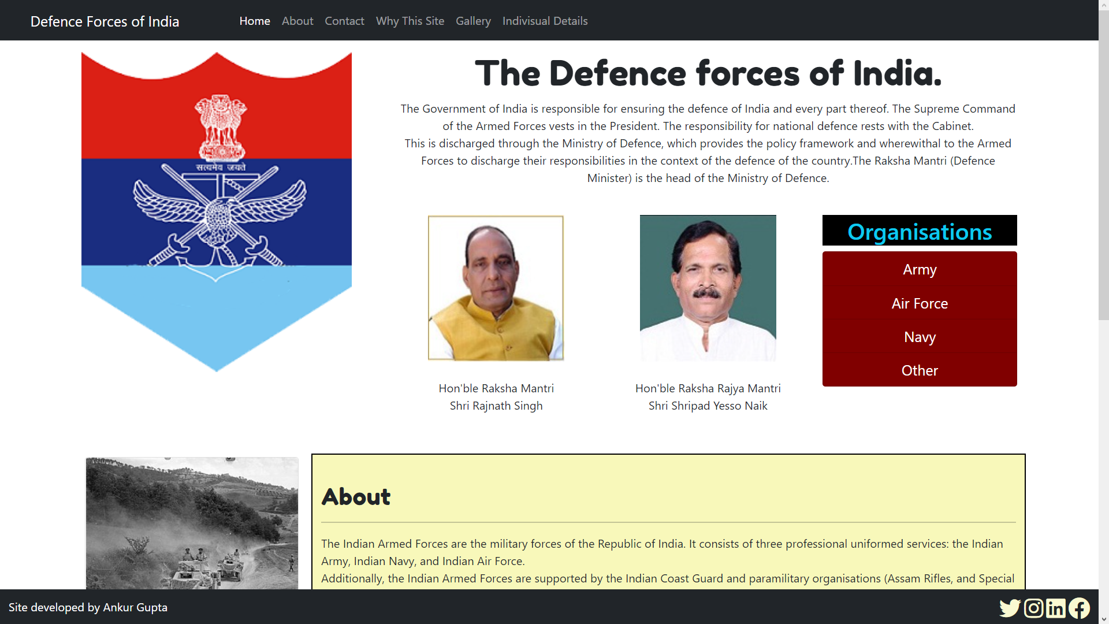Navigate to the Gallery page

473,21
